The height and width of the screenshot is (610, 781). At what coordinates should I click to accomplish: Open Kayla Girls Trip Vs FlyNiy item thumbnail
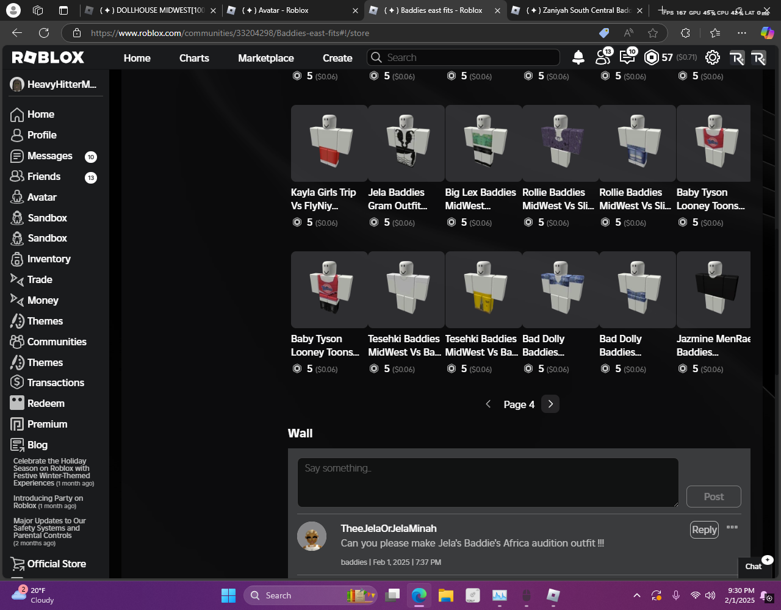click(329, 143)
